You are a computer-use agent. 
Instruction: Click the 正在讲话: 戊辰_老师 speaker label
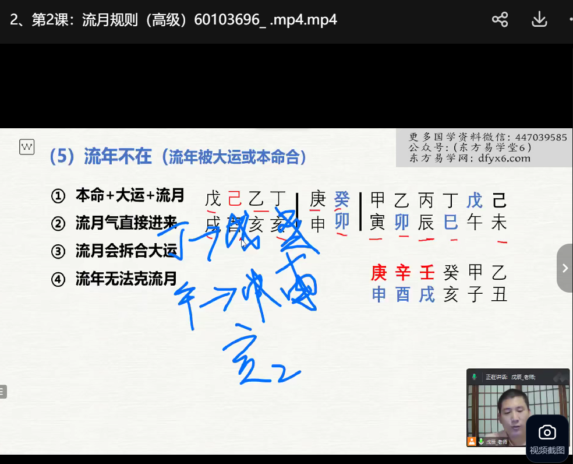pyautogui.click(x=510, y=377)
